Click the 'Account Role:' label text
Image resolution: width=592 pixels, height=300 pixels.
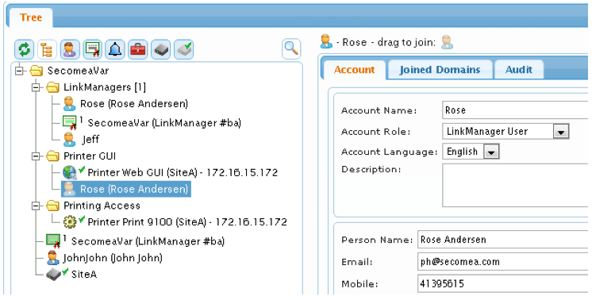(x=375, y=132)
